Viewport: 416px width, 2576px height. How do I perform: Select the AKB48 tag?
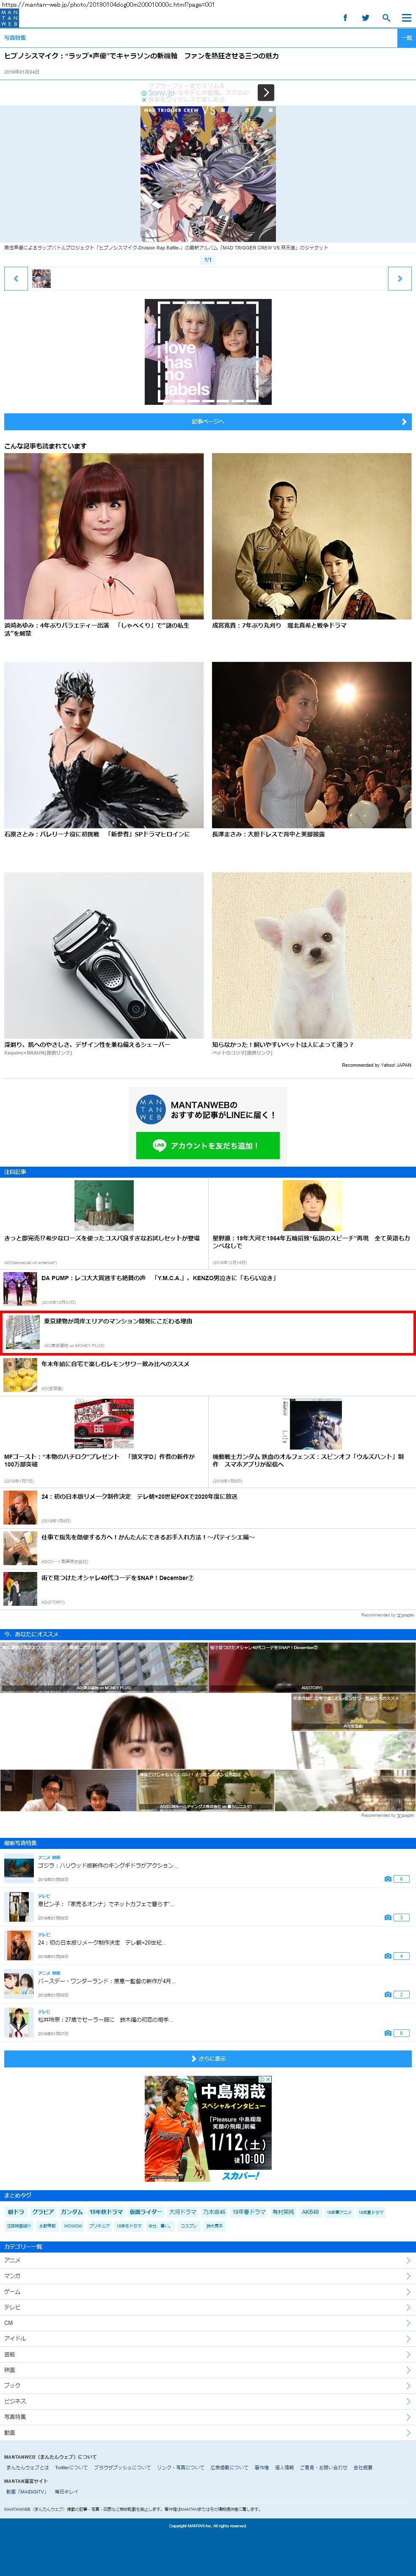311,2212
